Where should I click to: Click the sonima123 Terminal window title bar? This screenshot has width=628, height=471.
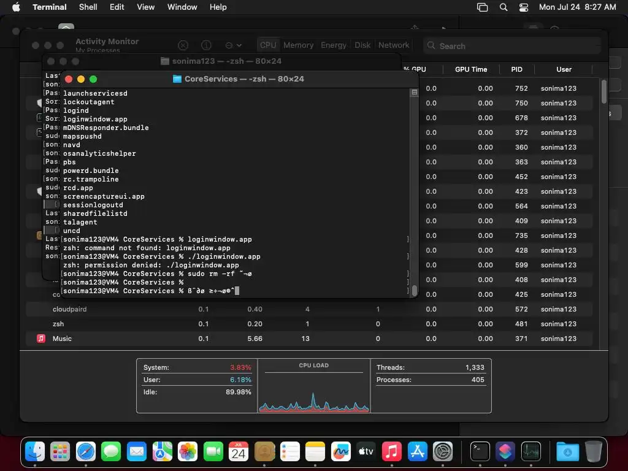pyautogui.click(x=222, y=61)
